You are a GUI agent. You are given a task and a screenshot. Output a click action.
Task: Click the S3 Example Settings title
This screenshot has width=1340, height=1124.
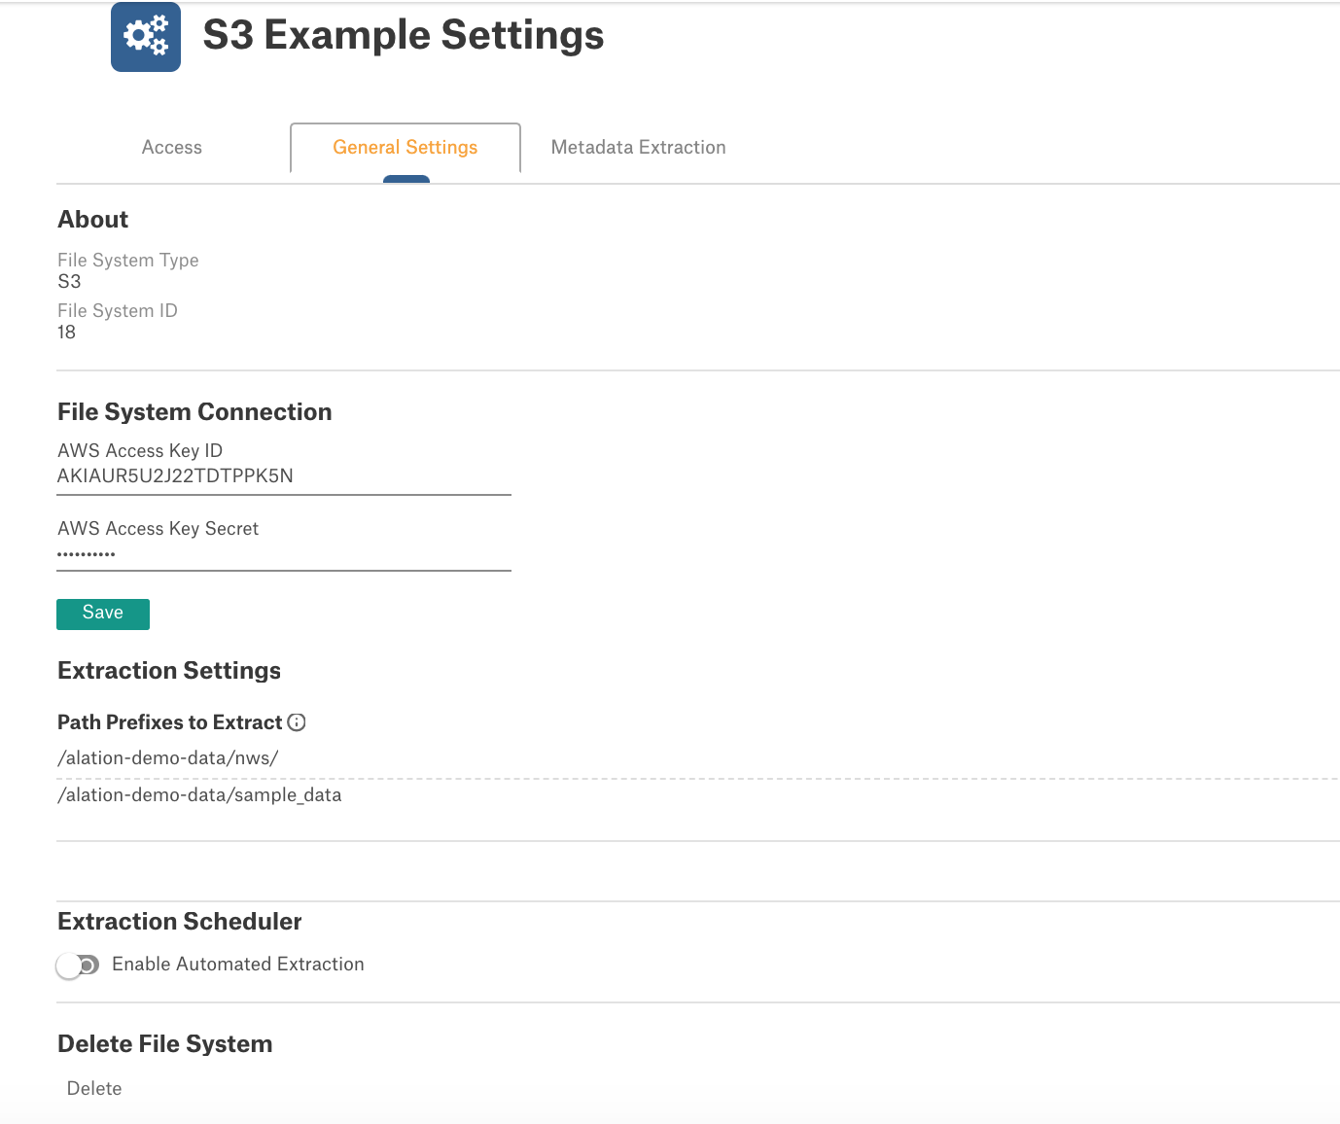[x=404, y=36]
